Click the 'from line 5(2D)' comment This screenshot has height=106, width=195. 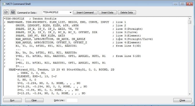pos(128,56)
